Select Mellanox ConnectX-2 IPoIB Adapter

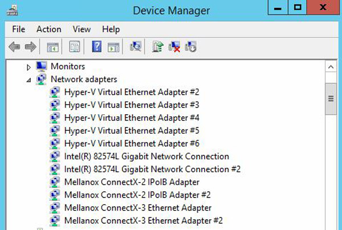tap(132, 182)
